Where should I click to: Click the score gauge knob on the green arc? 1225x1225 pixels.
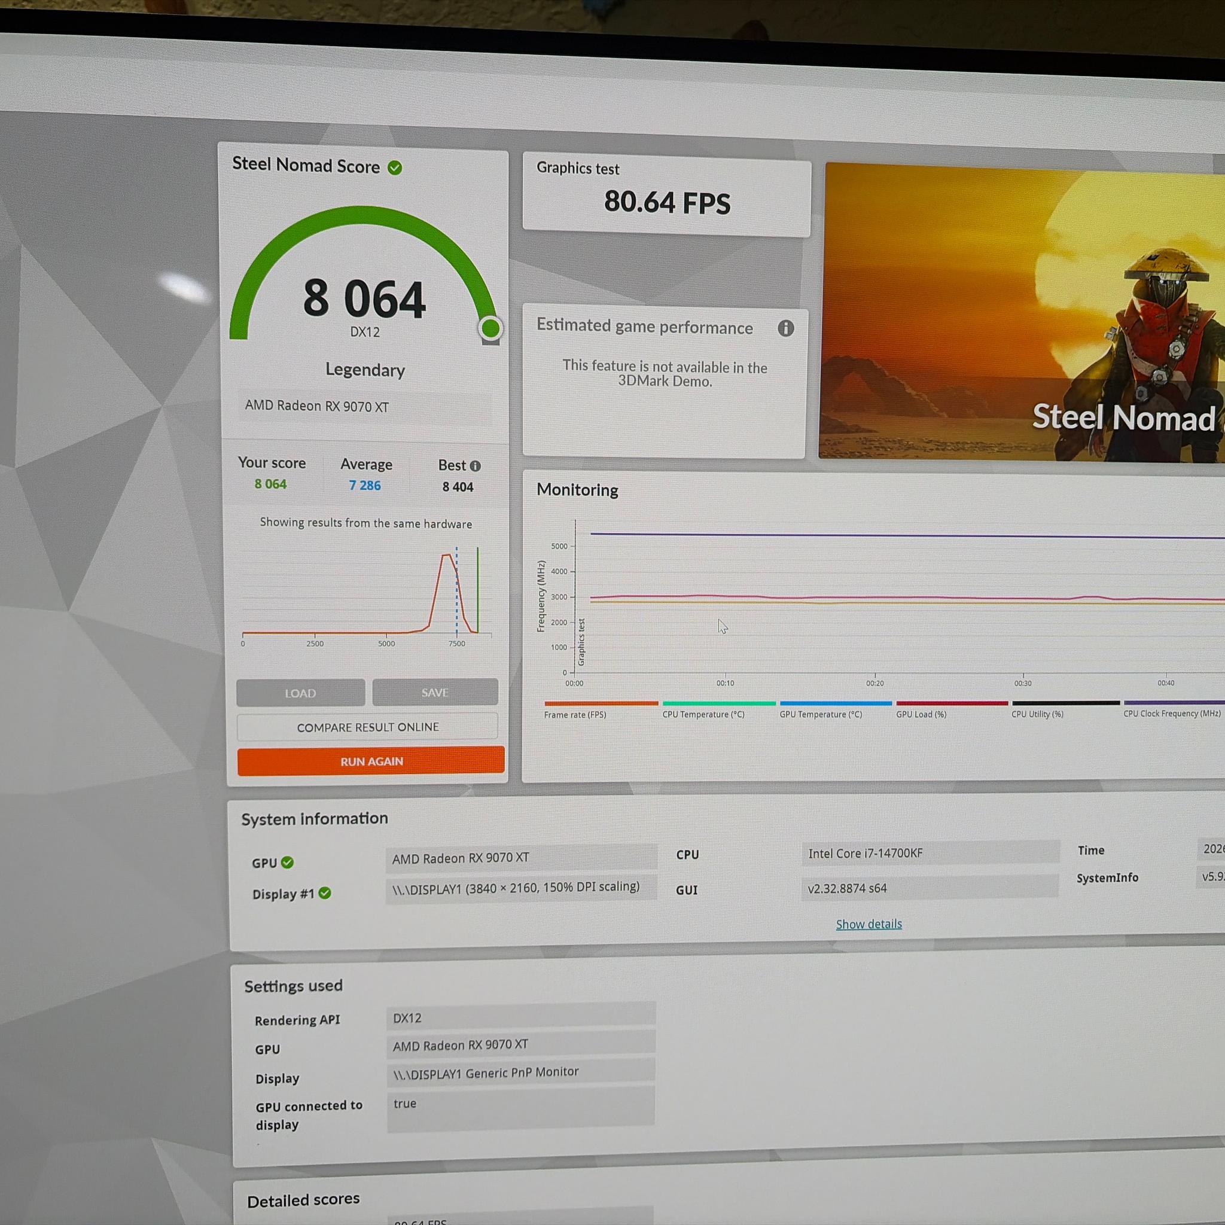(x=490, y=328)
